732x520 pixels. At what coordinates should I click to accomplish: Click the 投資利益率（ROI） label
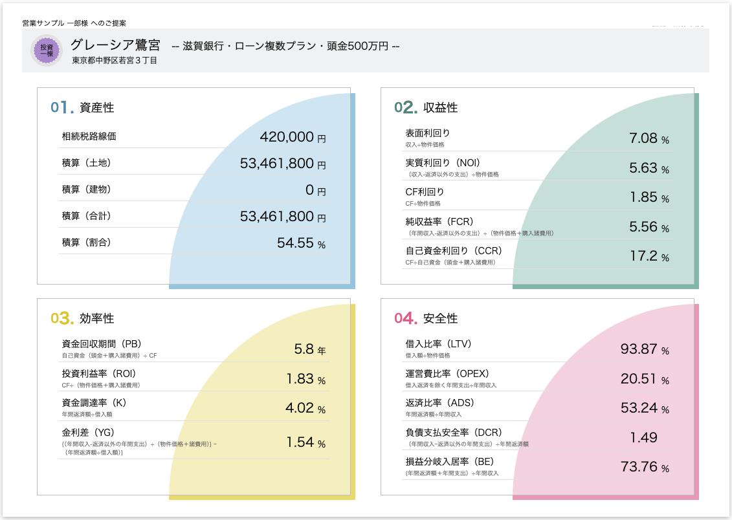coord(99,374)
